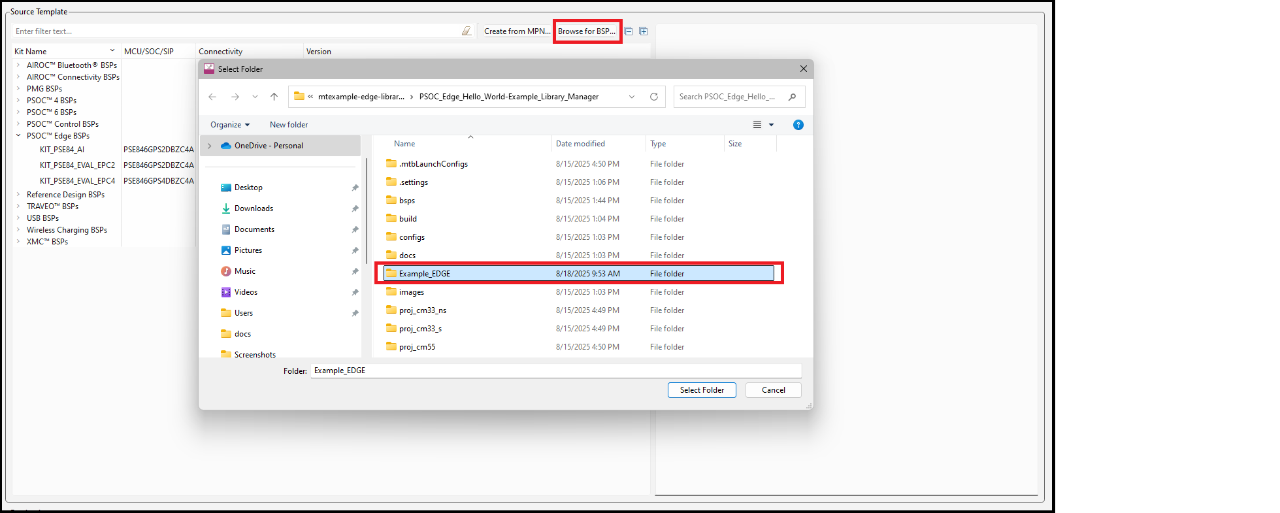Open Downloads in the navigation pane
This screenshot has height=513, width=1280.
coord(254,208)
